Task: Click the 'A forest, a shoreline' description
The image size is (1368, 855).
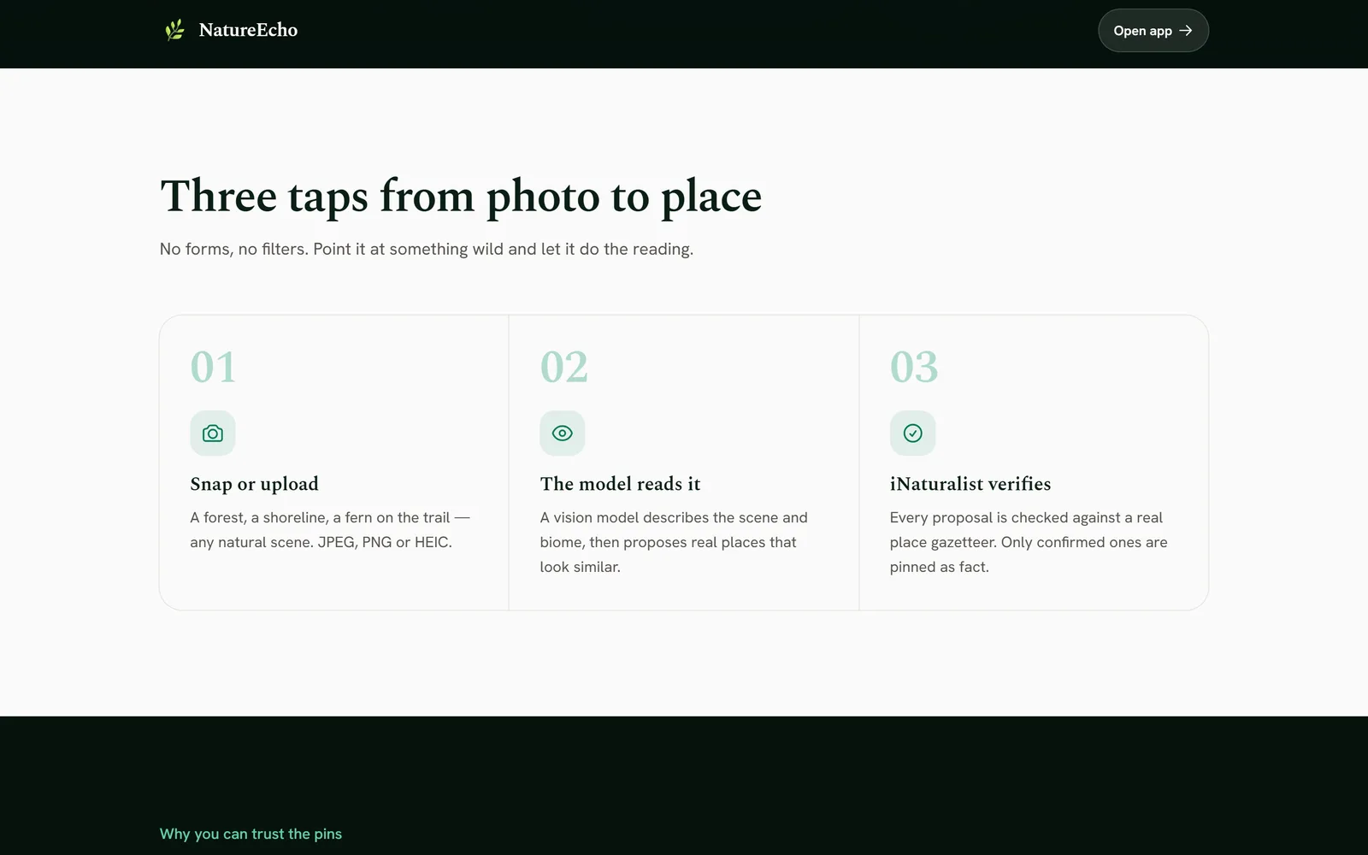Action: [330, 530]
